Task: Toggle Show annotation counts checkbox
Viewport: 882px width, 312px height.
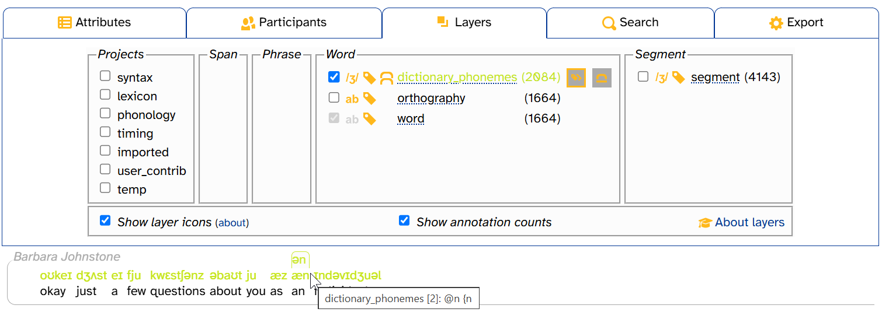Action: 404,220
